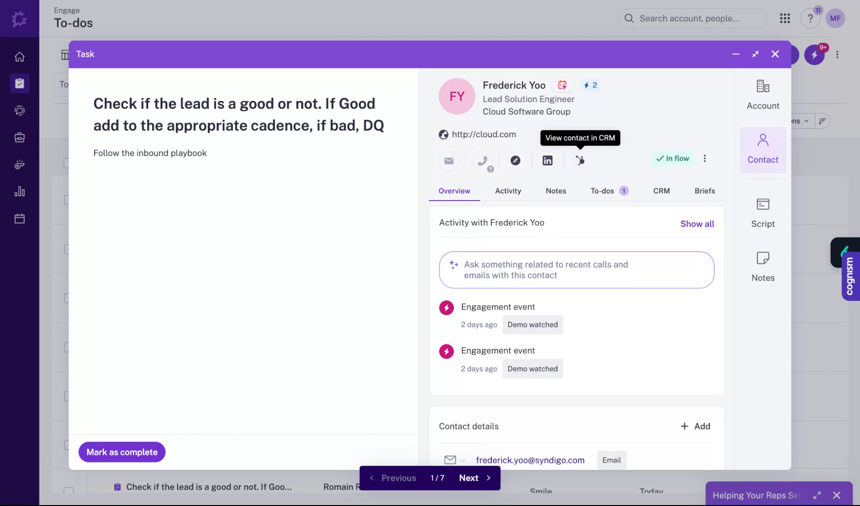
Task: Open the three-dot menu beside In flow
Action: click(x=704, y=158)
